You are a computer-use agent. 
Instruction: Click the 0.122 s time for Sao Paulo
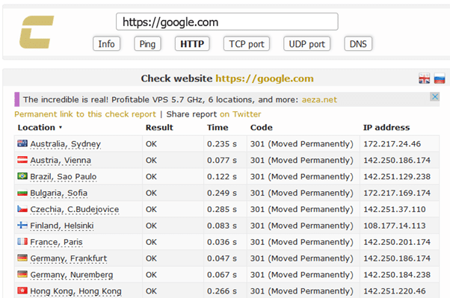pyautogui.click(x=222, y=176)
